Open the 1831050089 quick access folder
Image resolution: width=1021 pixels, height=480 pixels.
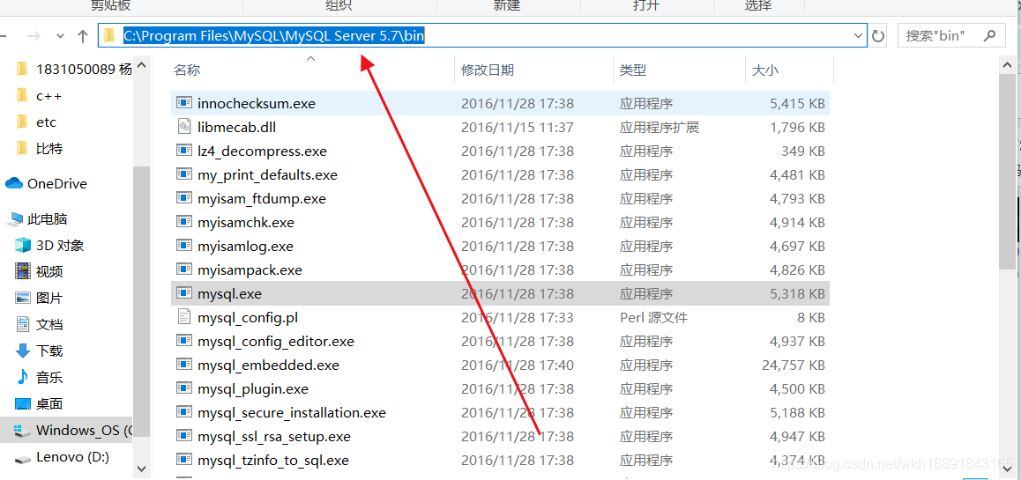84,69
